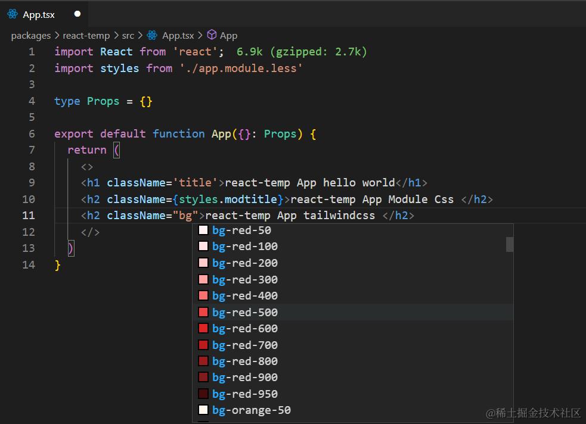Click the React icon beside App.tsx in breadcrumb

pyautogui.click(x=153, y=35)
